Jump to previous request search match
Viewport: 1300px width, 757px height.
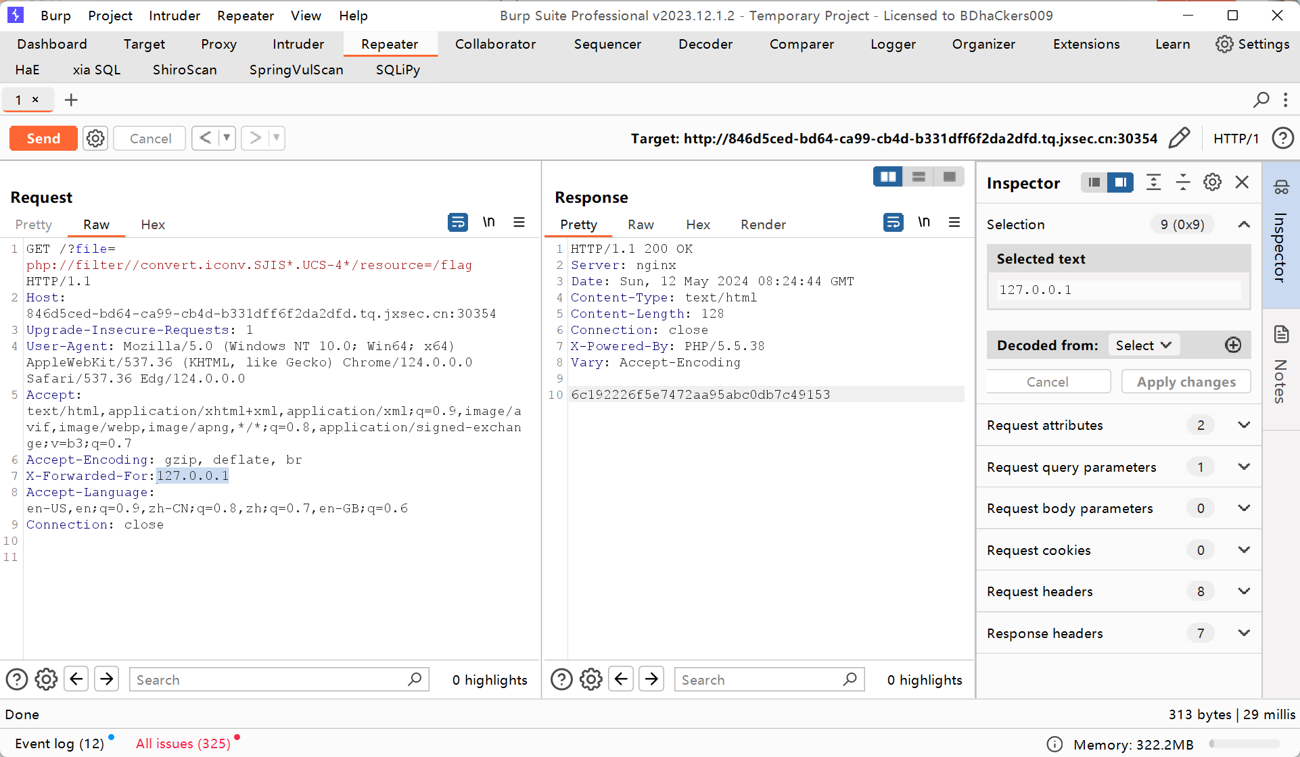[x=76, y=679]
